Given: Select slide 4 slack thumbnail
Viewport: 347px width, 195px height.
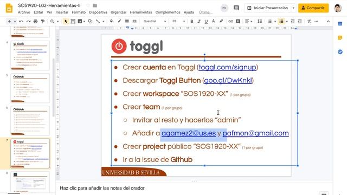Looking at the screenshot, I should (30, 55).
